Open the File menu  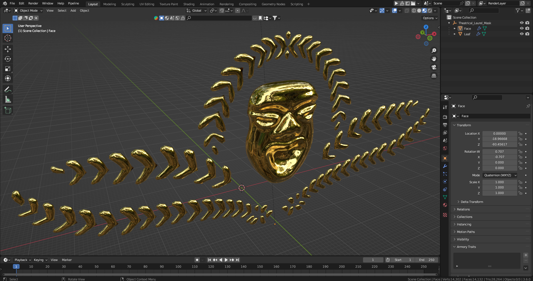pos(12,3)
